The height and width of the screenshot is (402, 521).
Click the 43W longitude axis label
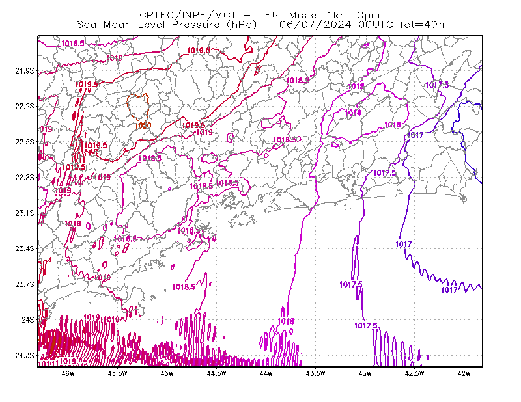(365, 373)
